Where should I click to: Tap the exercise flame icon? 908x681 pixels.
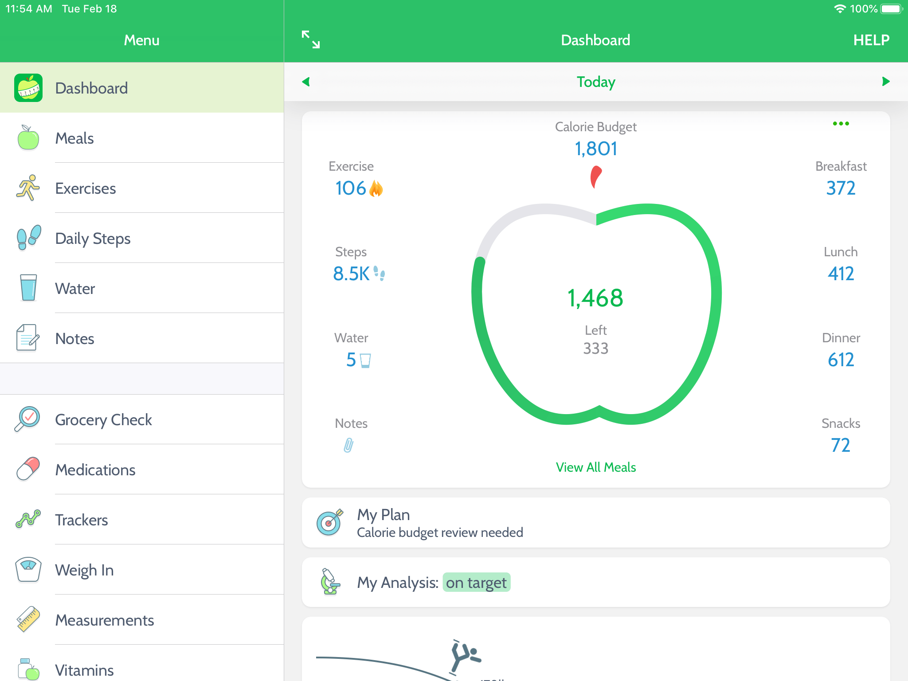(x=376, y=188)
